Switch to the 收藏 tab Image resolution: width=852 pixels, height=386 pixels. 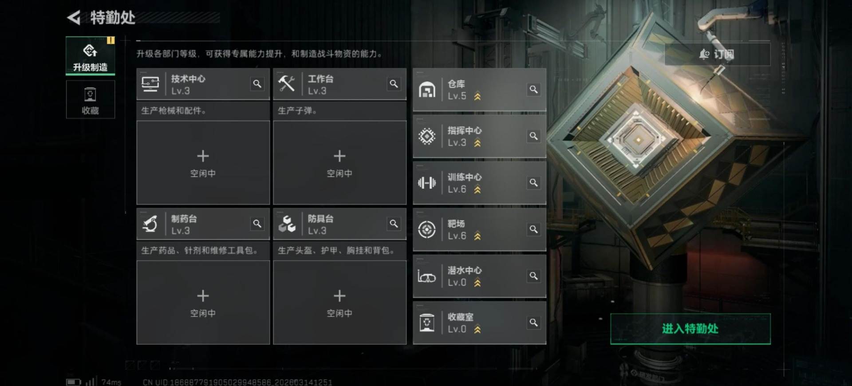91,100
